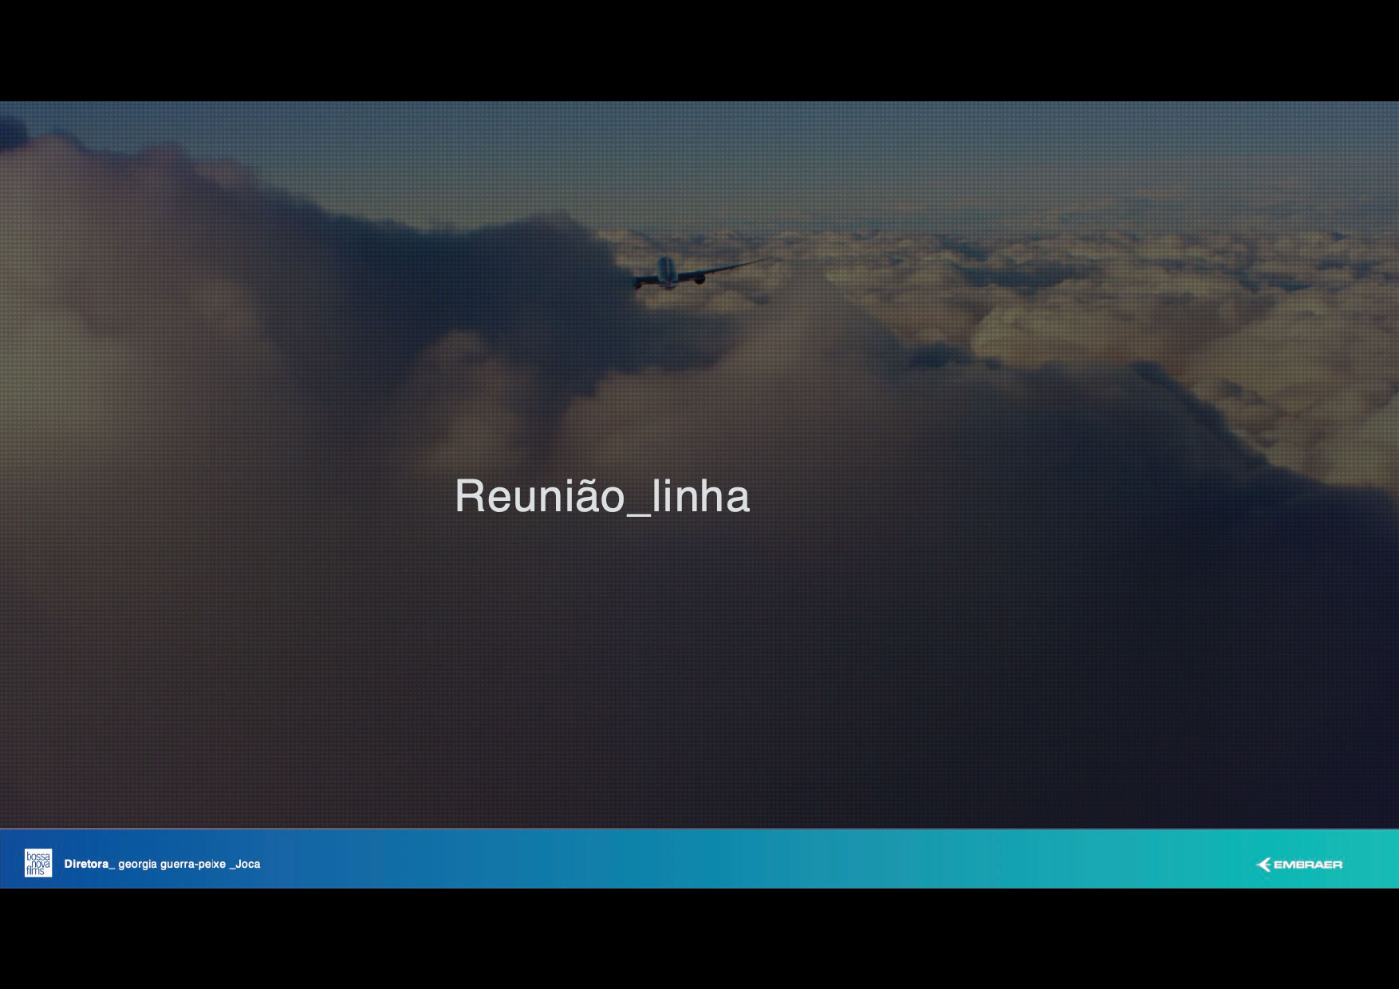
Task: Click the underscore in 'Reunião_linha'
Action: tap(639, 513)
